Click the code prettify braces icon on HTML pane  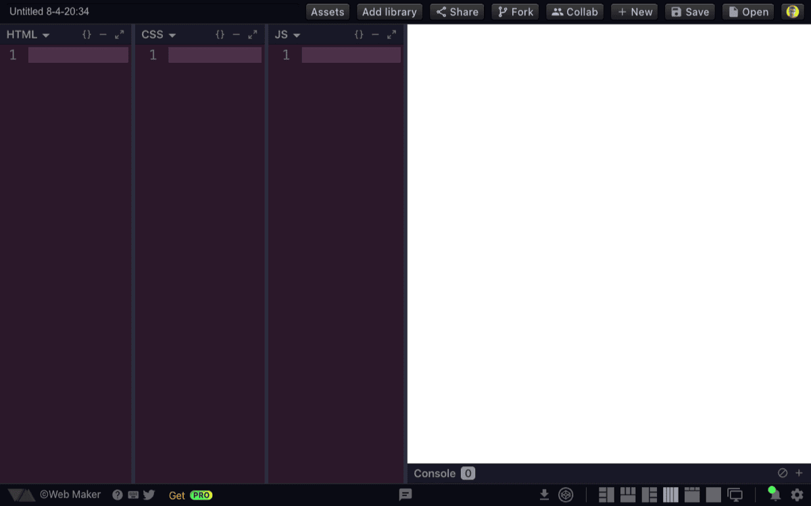coord(87,34)
